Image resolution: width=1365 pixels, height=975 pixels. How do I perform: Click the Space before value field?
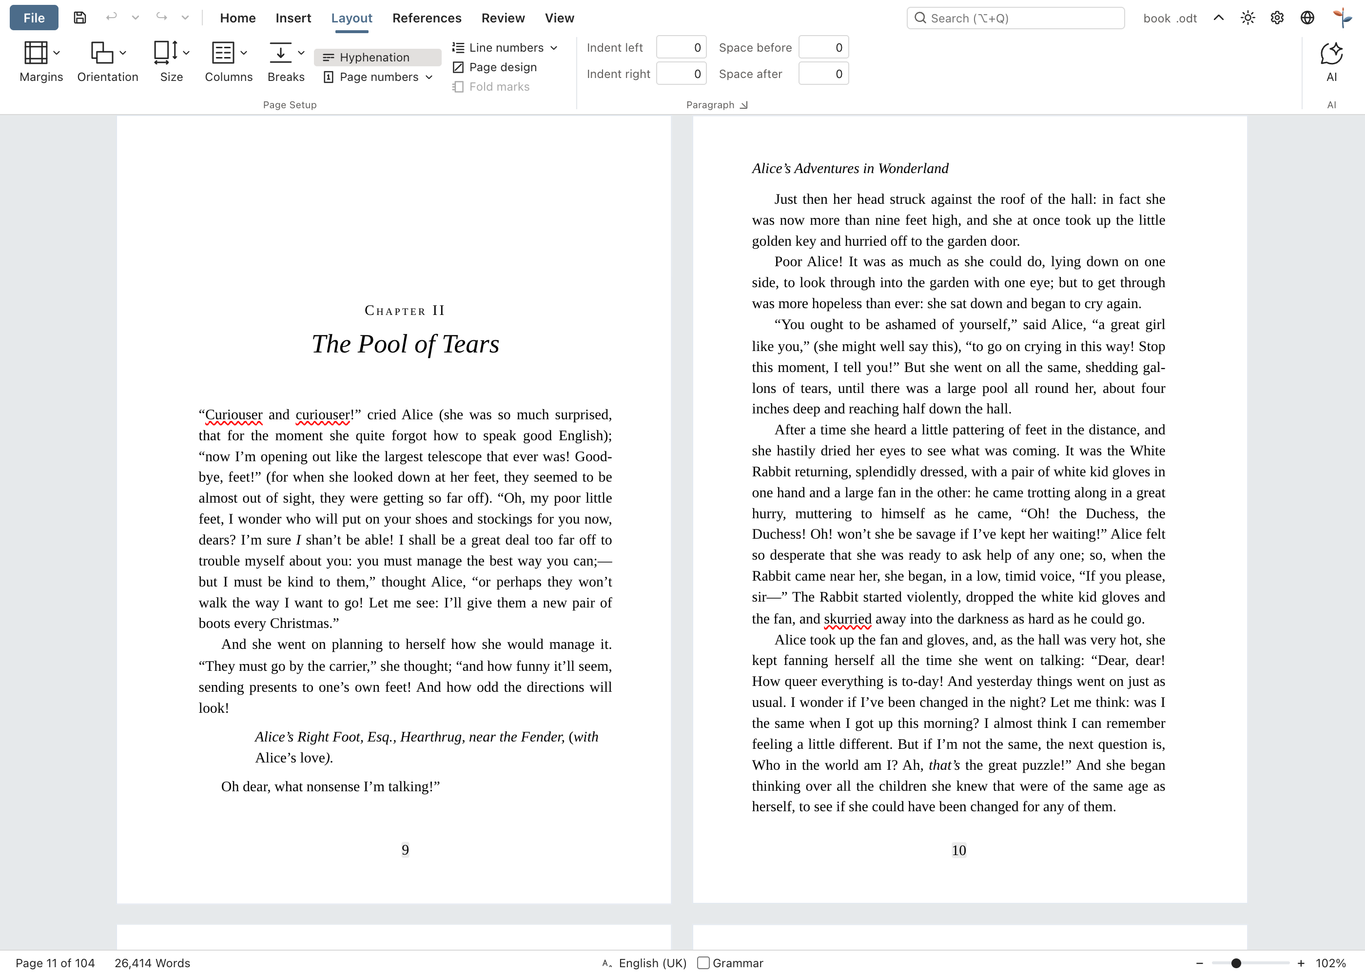coord(823,47)
